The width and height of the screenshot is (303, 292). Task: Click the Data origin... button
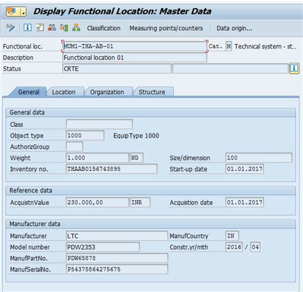(235, 28)
